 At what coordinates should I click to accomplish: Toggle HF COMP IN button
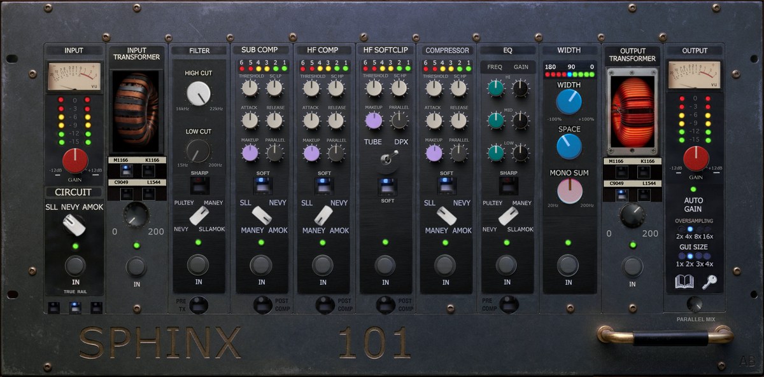click(323, 264)
